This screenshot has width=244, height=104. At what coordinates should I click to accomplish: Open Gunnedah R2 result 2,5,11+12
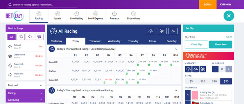[x=86, y=79]
